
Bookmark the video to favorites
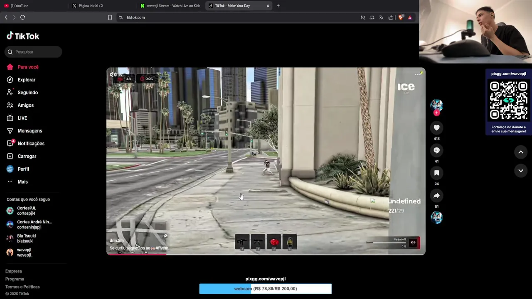pyautogui.click(x=436, y=173)
